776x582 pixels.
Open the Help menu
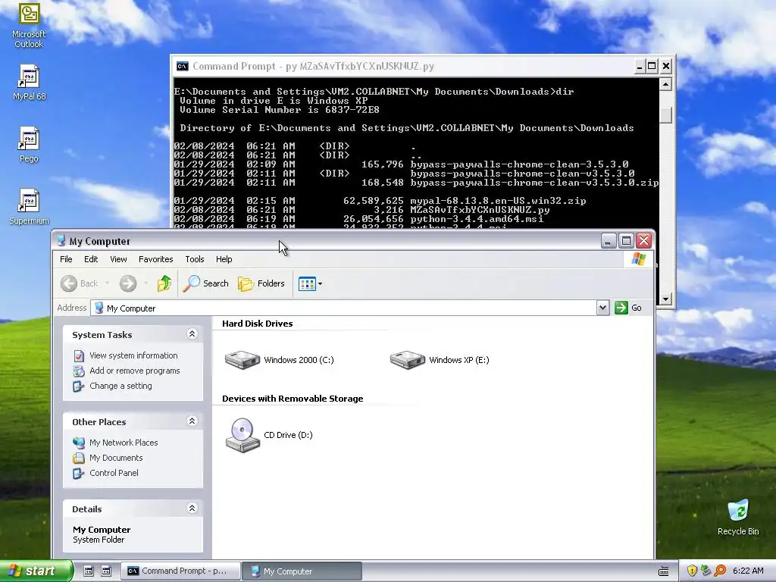(x=224, y=259)
